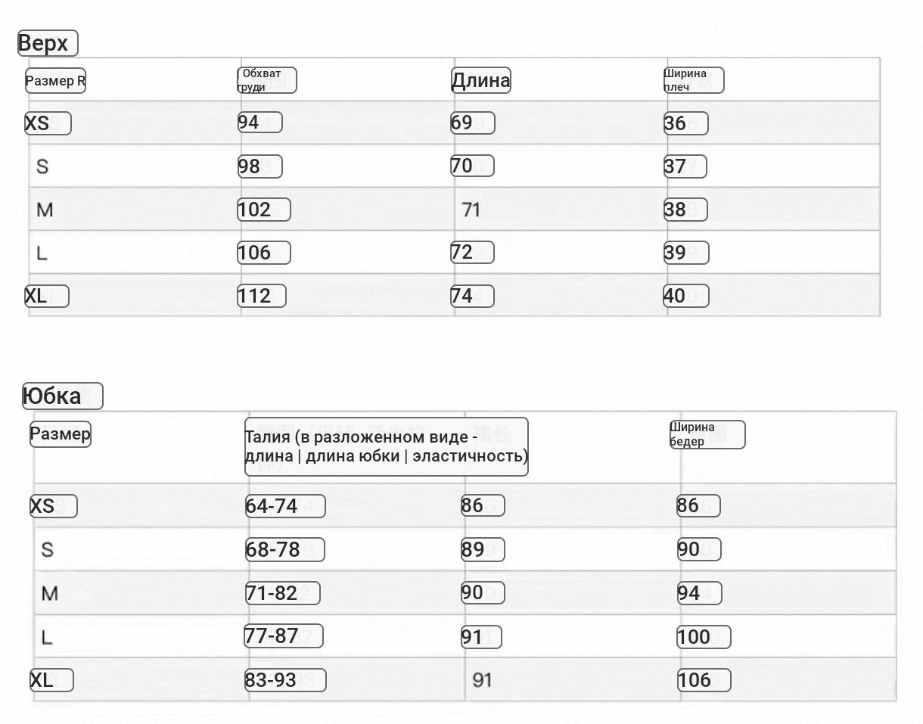Screen dimensions: 923x724
Task: Click the chest girth value 112
Action: click(x=262, y=296)
